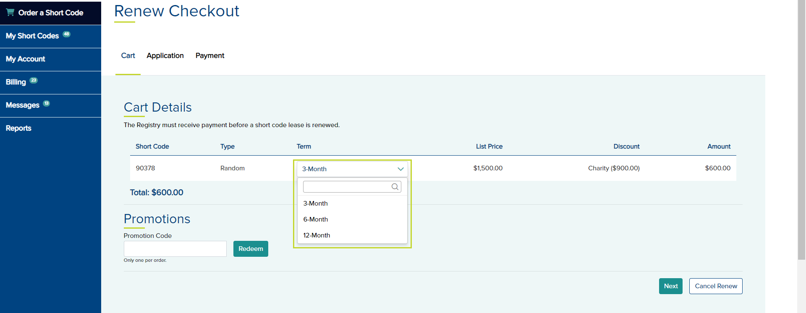Click Next to continue checkout

coord(670,286)
